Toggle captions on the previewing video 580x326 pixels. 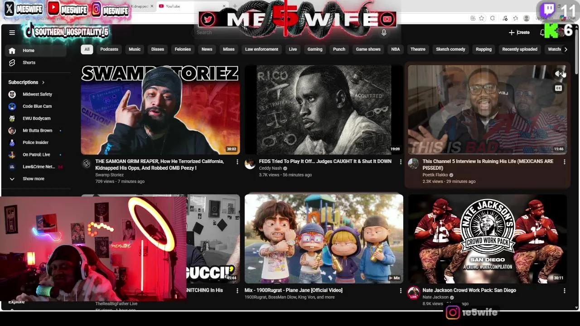(x=558, y=88)
